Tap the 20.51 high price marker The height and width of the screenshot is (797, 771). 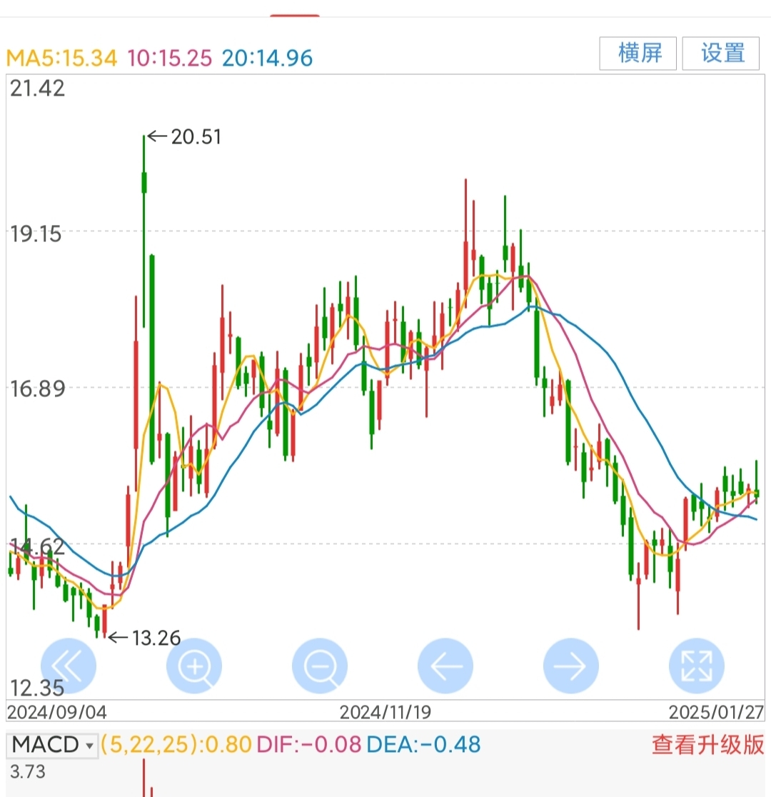[x=185, y=136]
